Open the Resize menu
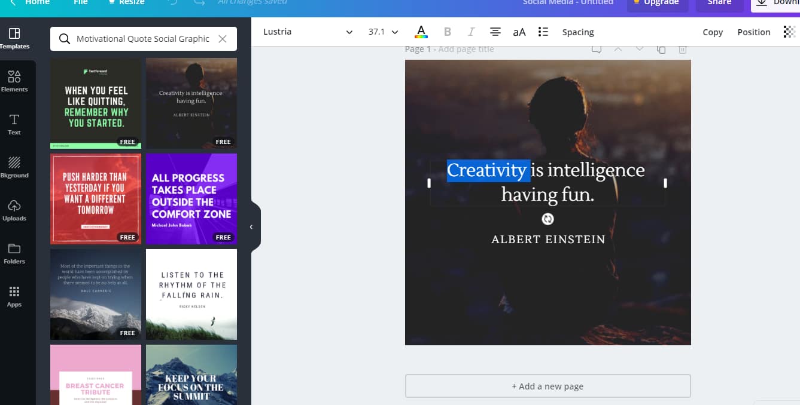 pyautogui.click(x=126, y=2)
